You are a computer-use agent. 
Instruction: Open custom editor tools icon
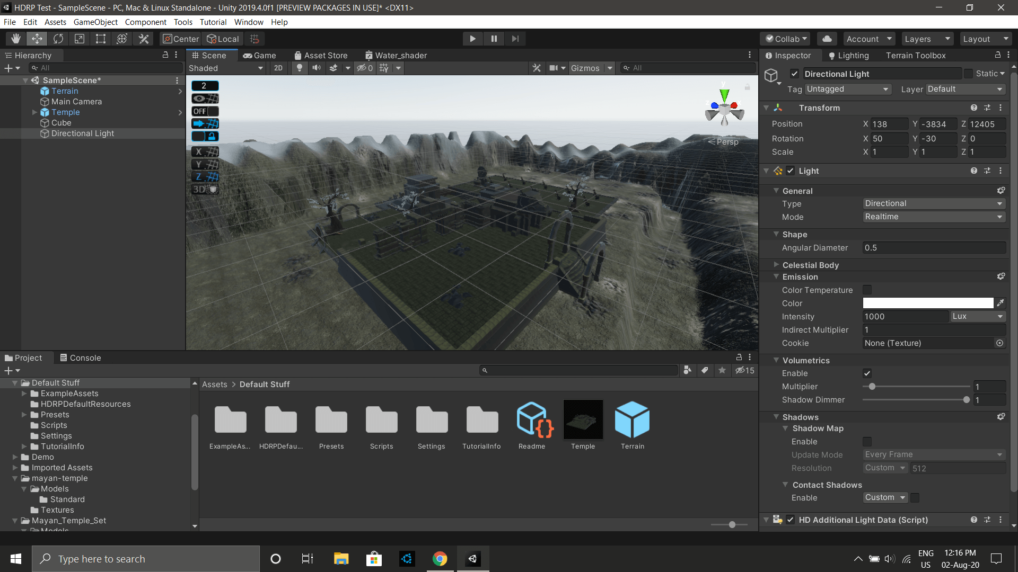(x=144, y=39)
